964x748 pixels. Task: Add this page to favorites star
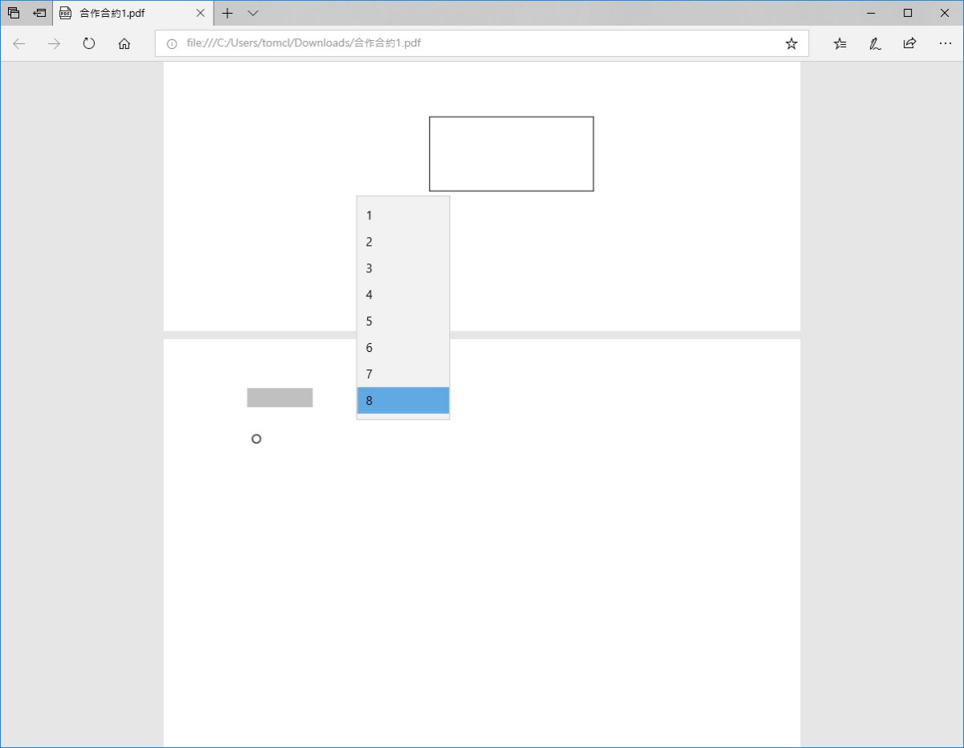791,43
